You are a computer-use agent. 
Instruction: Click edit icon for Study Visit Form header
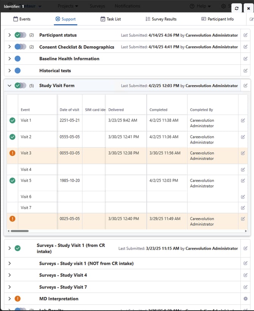click(246, 86)
